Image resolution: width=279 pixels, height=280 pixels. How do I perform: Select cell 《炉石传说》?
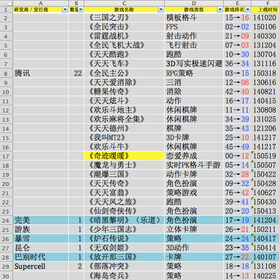(x=124, y=239)
